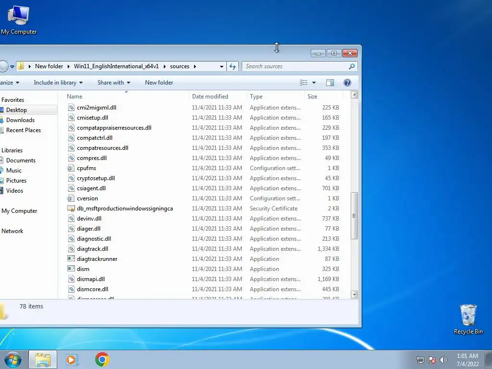The image size is (492, 369).
Task: Sort by the Type column header
Action: tap(275, 96)
